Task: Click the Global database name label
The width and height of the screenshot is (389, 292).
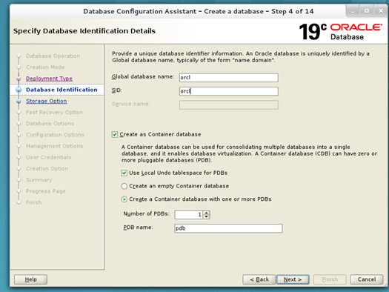Action: click(x=143, y=77)
